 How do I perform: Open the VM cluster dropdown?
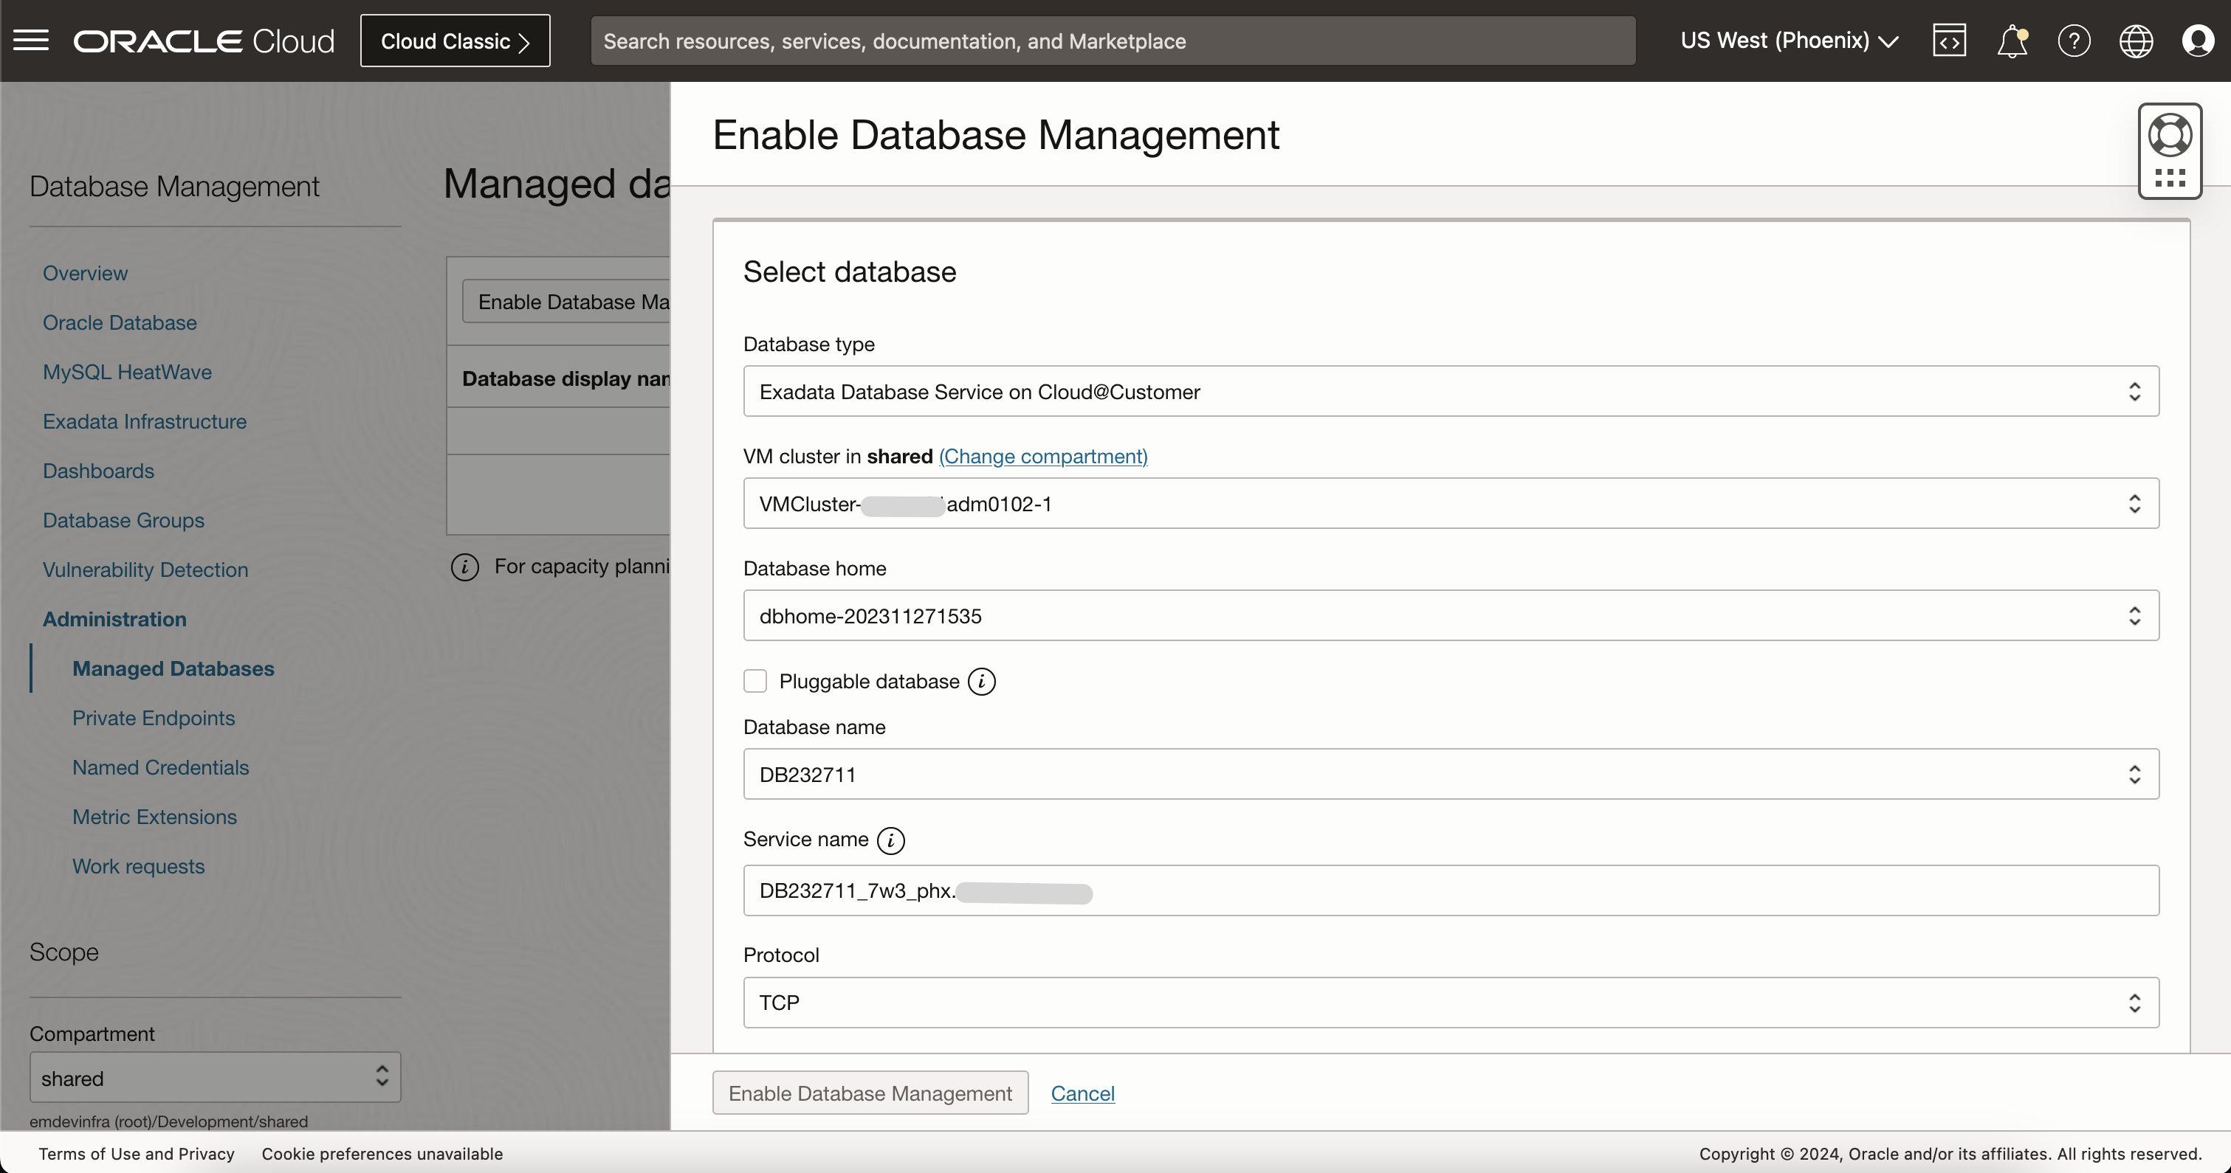click(x=1451, y=504)
